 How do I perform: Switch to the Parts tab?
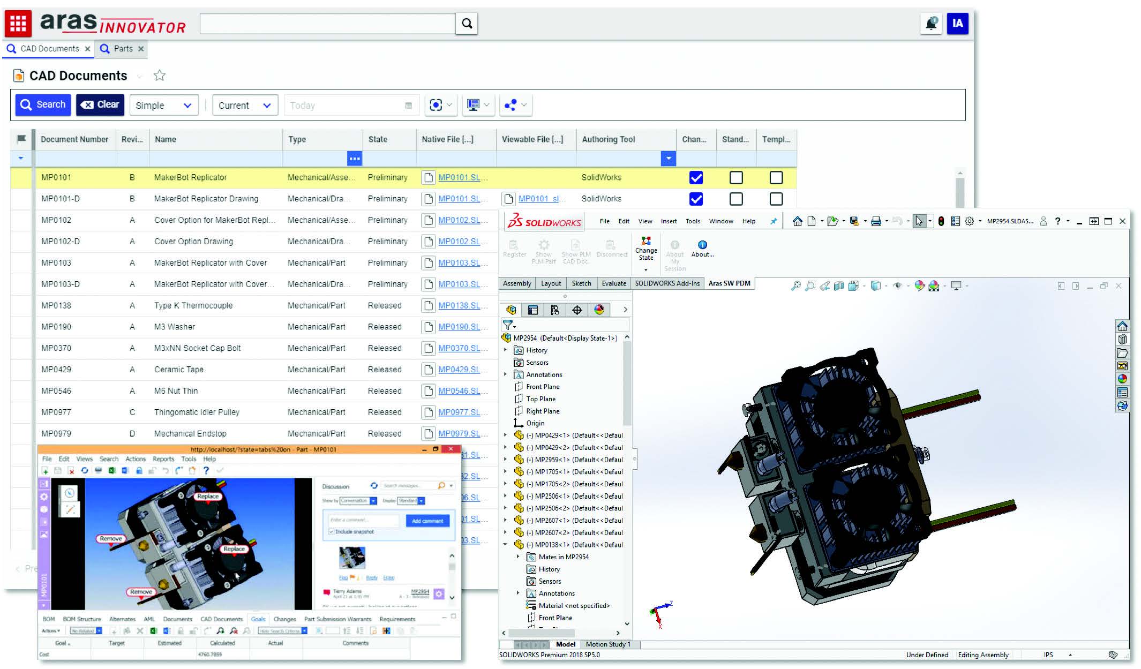[x=123, y=49]
